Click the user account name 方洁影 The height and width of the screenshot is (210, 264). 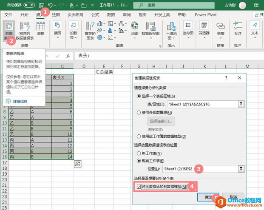[230, 5]
